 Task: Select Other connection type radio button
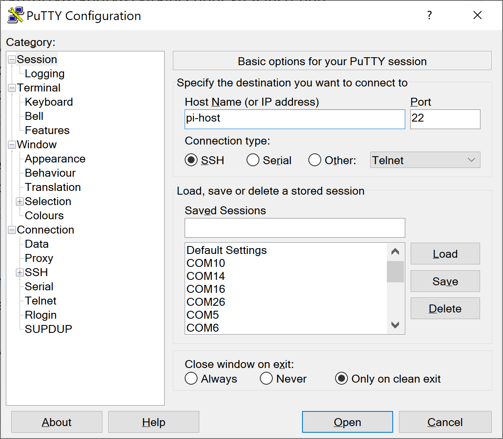(315, 160)
